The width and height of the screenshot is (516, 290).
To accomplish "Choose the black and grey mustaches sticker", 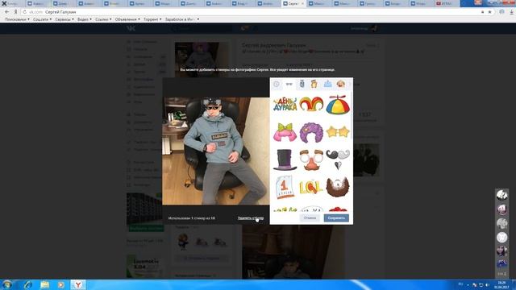I will 338,159.
